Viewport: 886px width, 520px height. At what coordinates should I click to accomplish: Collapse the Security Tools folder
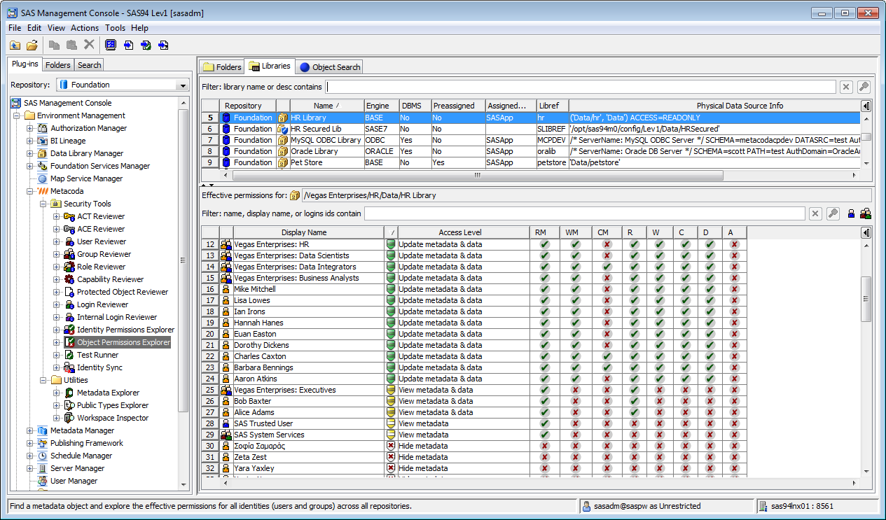tap(43, 204)
